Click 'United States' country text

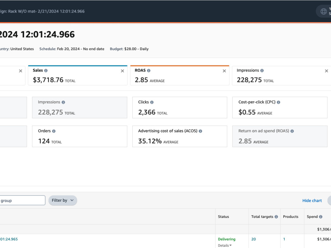coord(22,49)
